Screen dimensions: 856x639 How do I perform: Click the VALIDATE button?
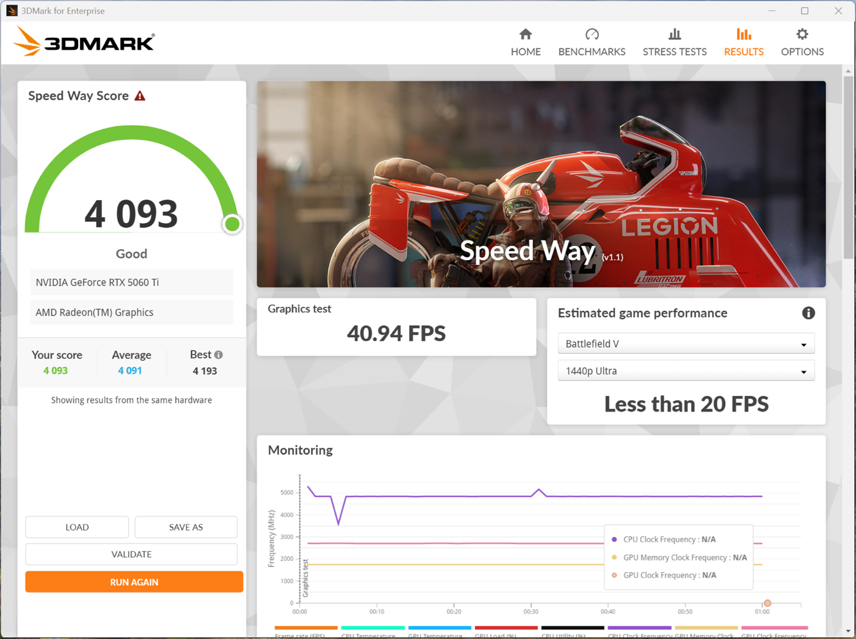pos(131,555)
